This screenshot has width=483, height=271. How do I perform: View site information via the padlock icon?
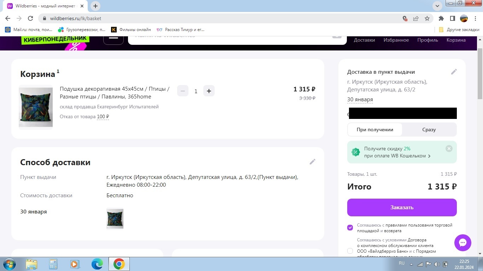click(45, 18)
